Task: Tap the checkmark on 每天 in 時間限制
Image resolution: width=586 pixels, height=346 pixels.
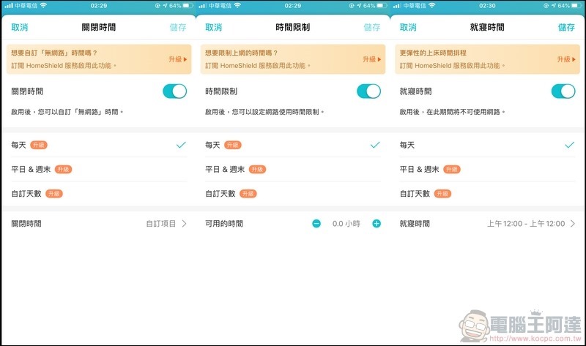Action: coord(375,145)
